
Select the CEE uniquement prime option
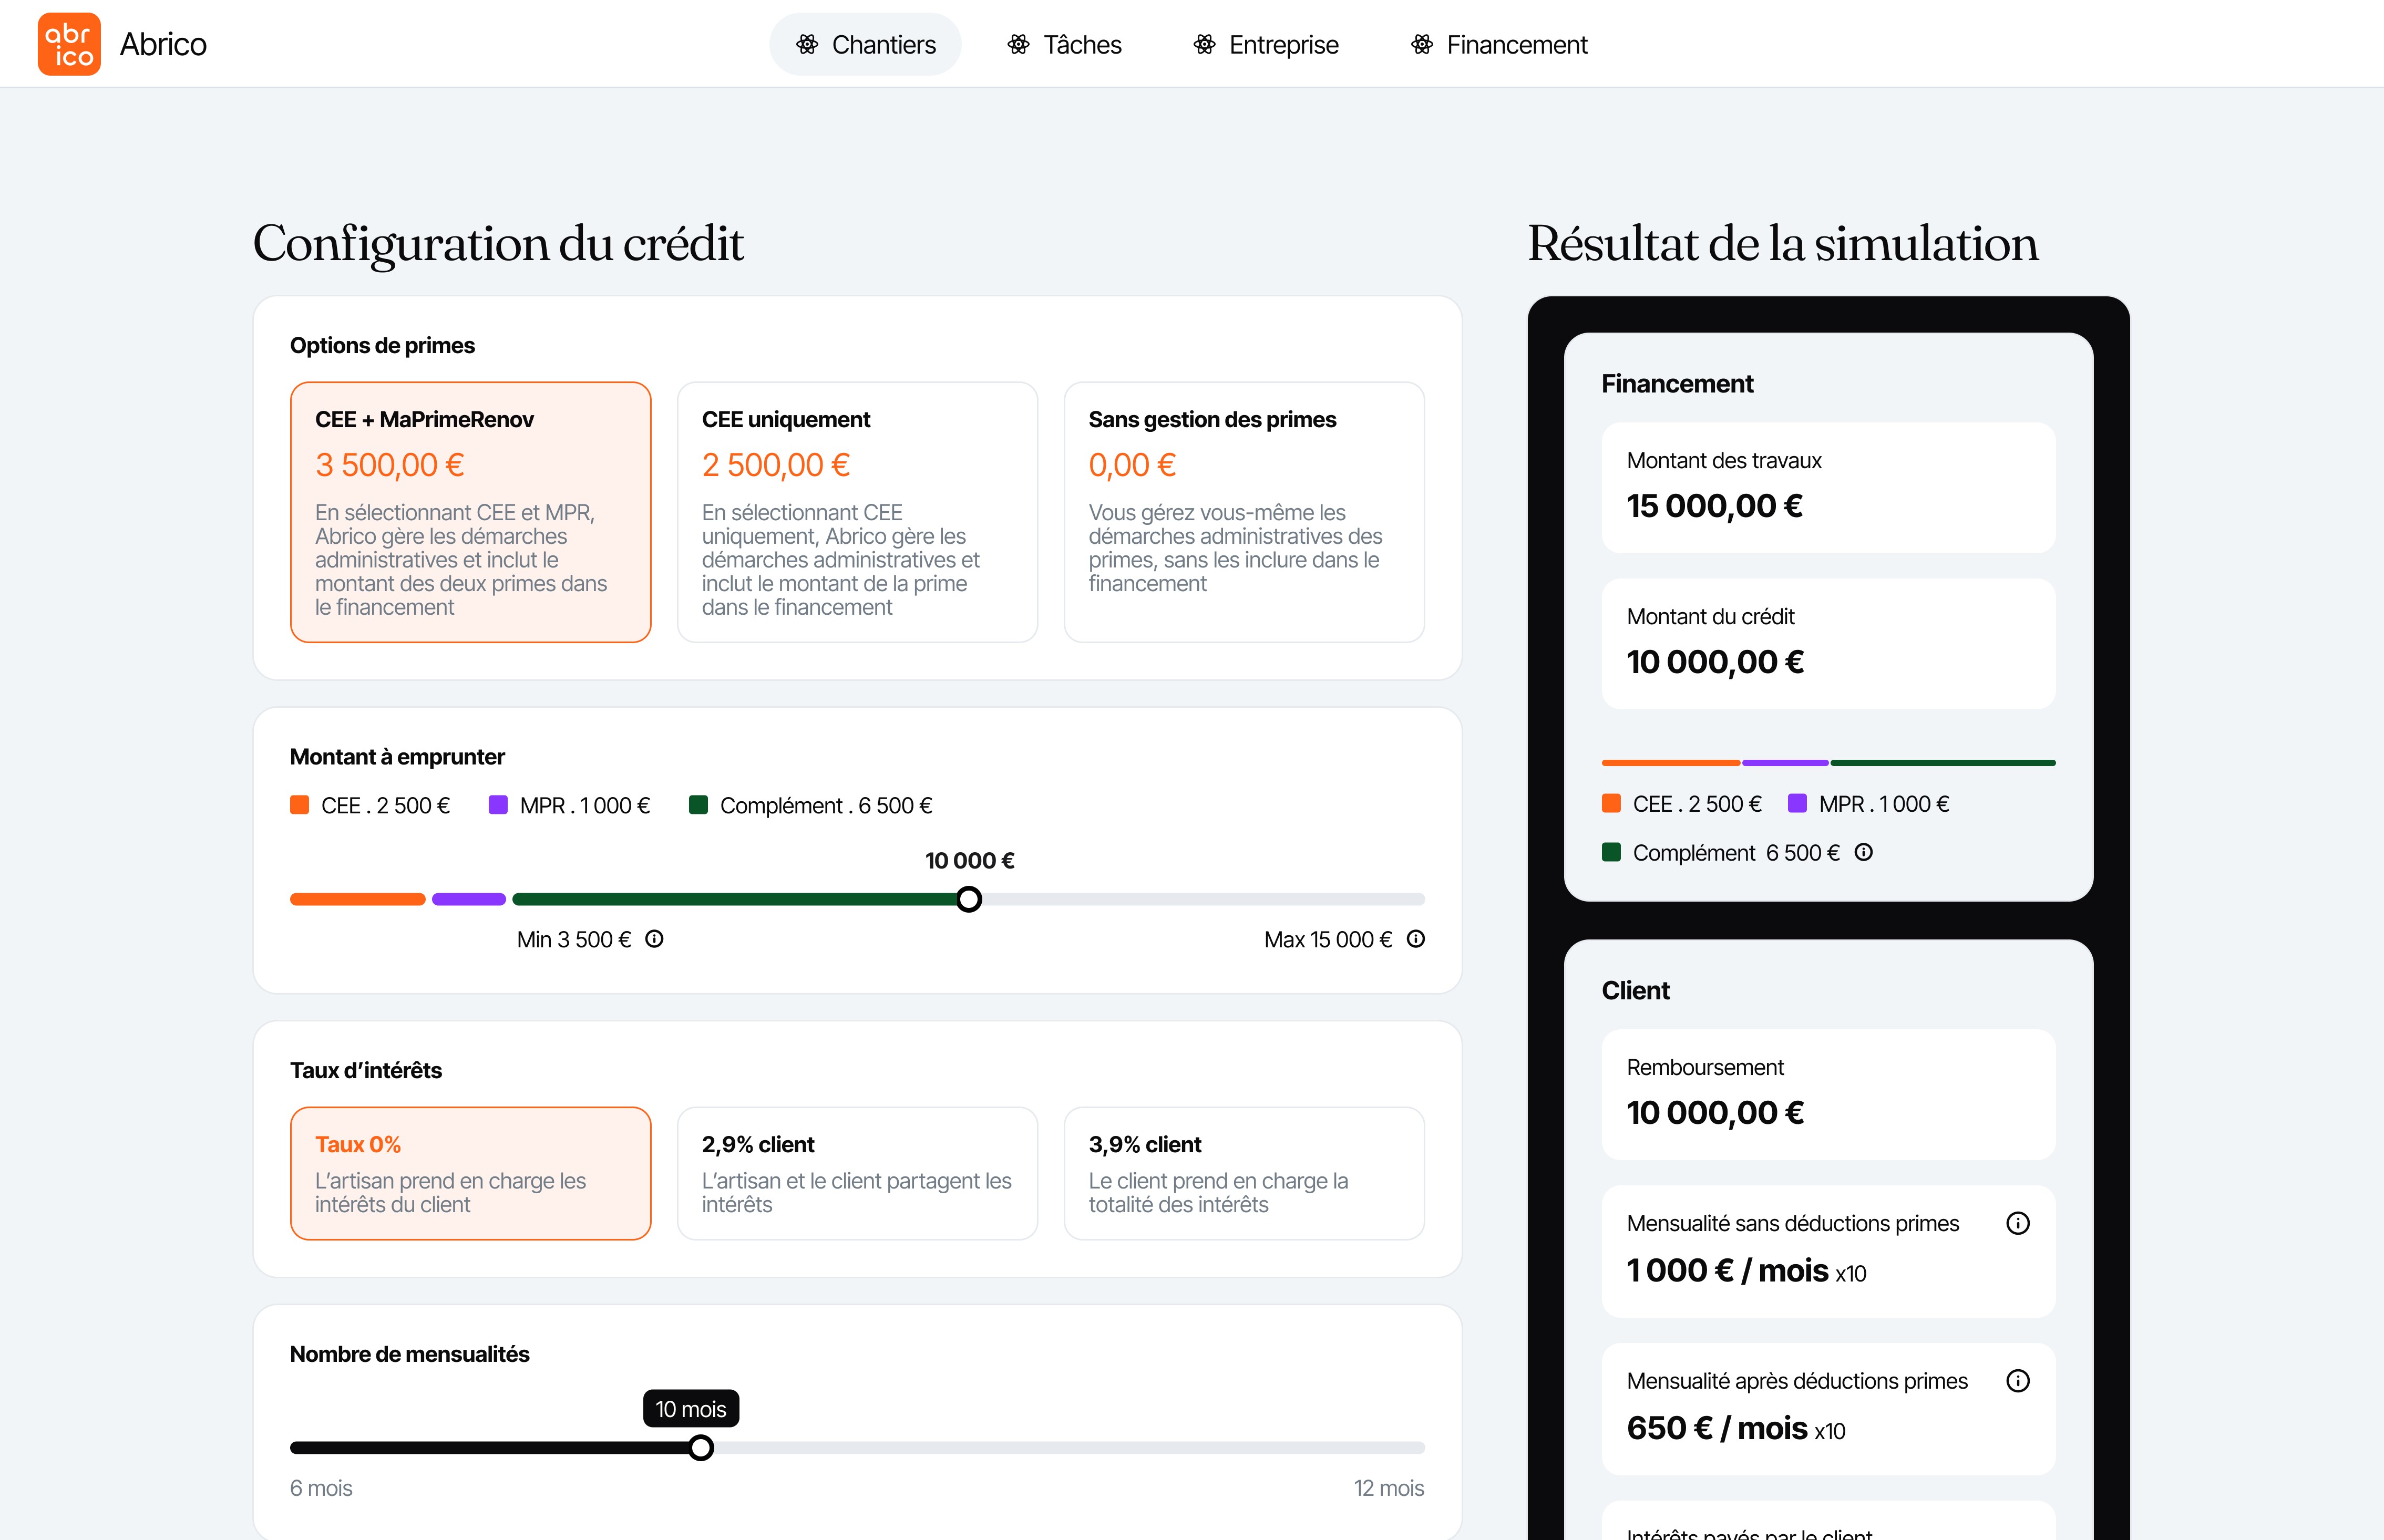coord(857,511)
